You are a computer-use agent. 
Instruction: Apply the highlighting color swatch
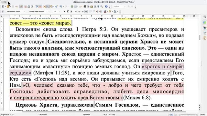point(110,12)
